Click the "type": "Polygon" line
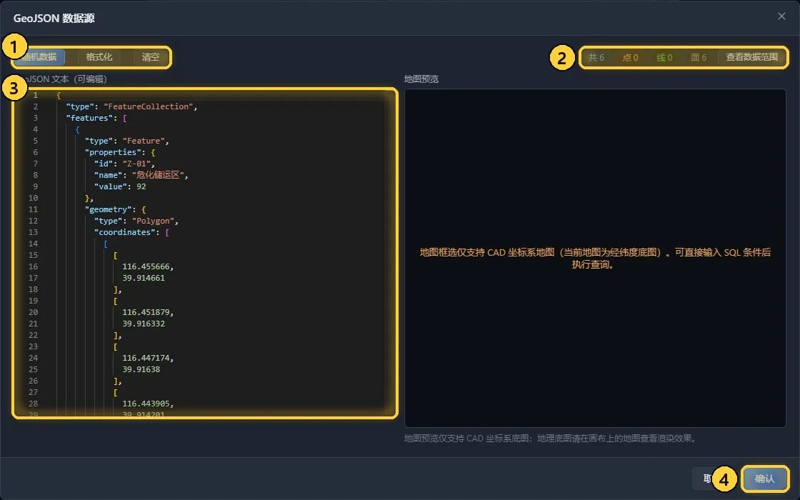Viewport: 800px width, 500px height. click(136, 221)
